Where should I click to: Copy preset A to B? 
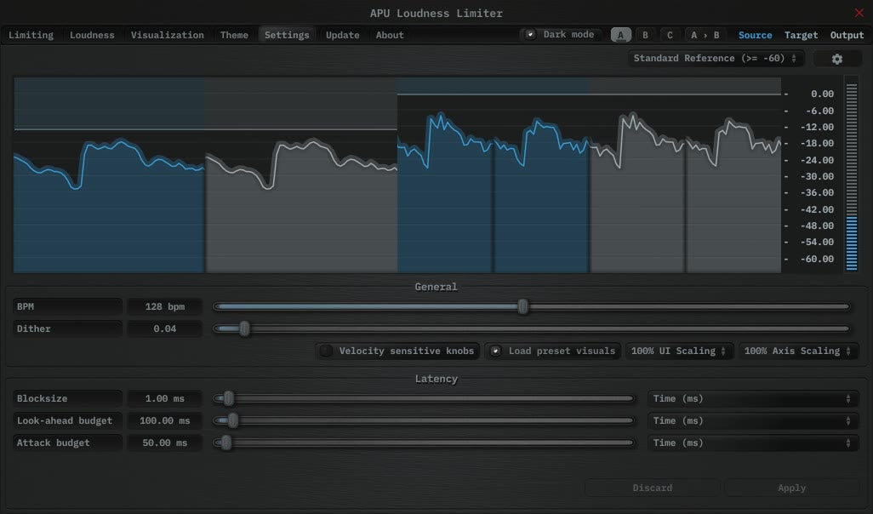pyautogui.click(x=705, y=35)
